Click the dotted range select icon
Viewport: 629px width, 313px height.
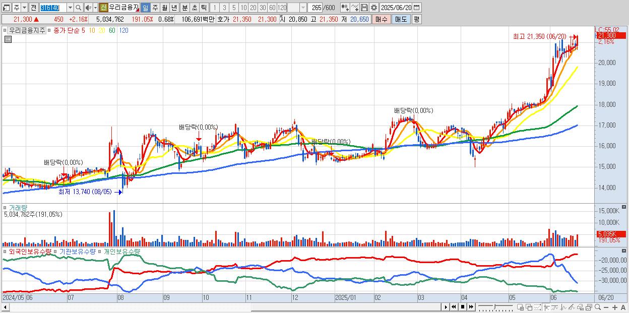click(x=537, y=307)
